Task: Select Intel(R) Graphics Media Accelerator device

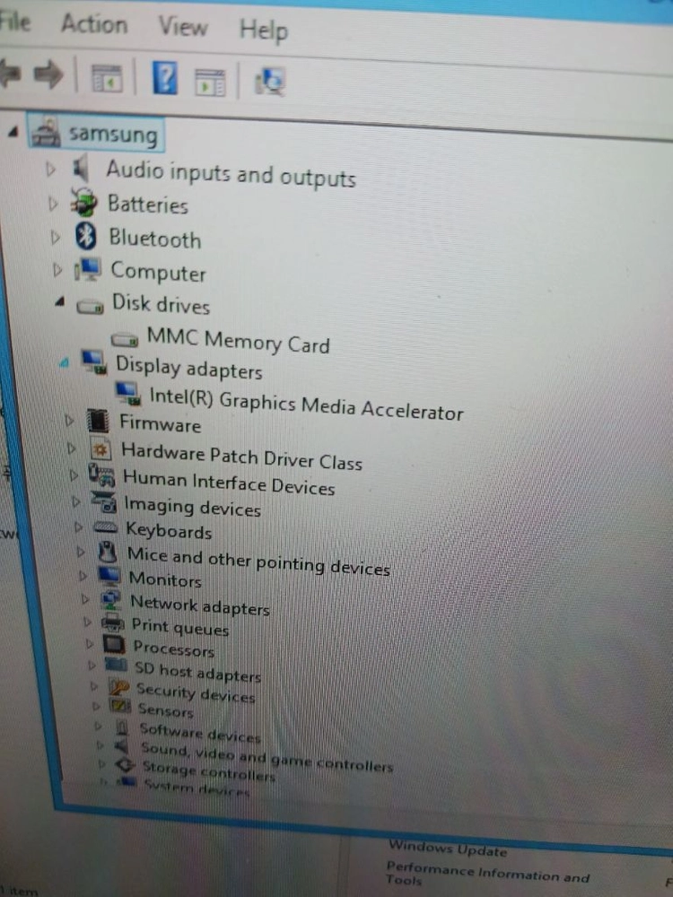Action: click(x=306, y=404)
